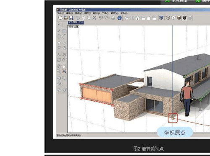Switch to Right view icon

click(x=143, y=18)
